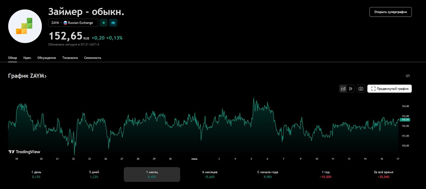Select the 5 дней range

[94, 174]
